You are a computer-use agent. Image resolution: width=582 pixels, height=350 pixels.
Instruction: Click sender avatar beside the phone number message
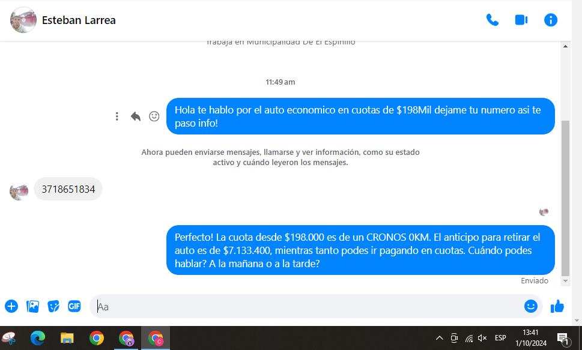19,191
